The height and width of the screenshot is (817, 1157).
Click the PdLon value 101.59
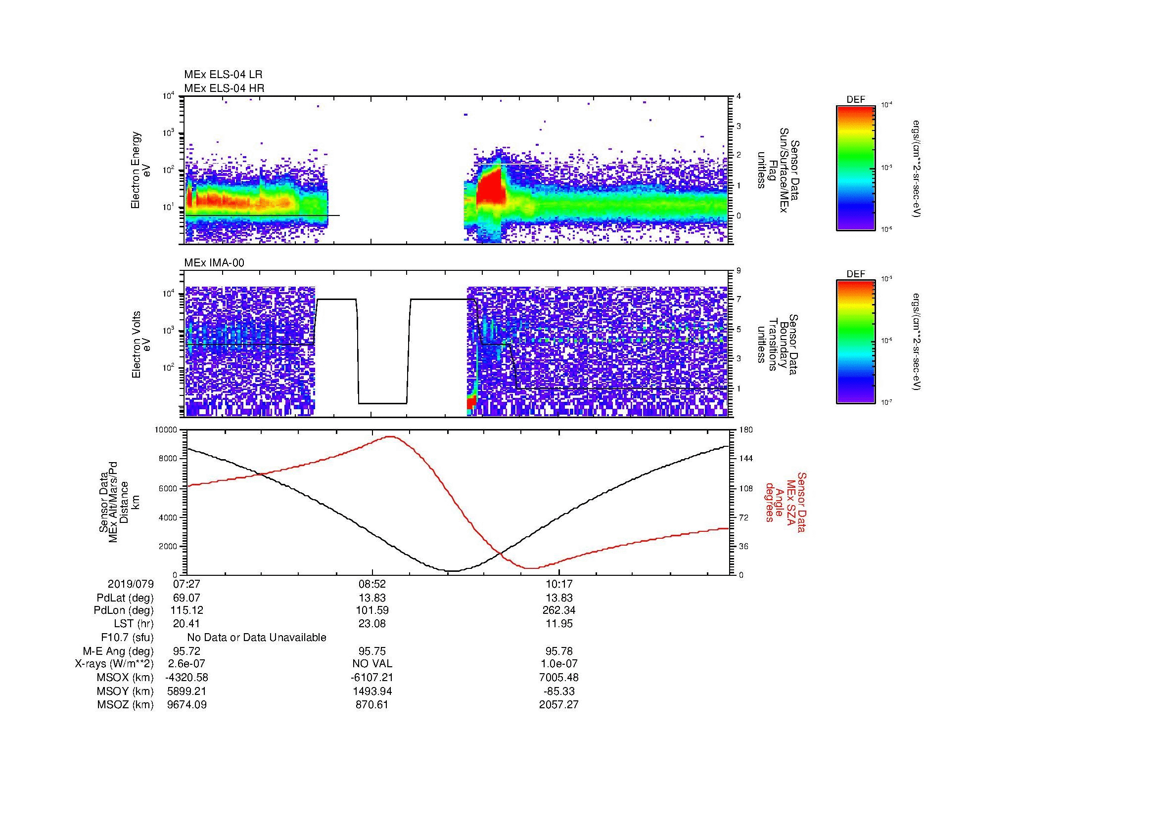click(x=372, y=610)
